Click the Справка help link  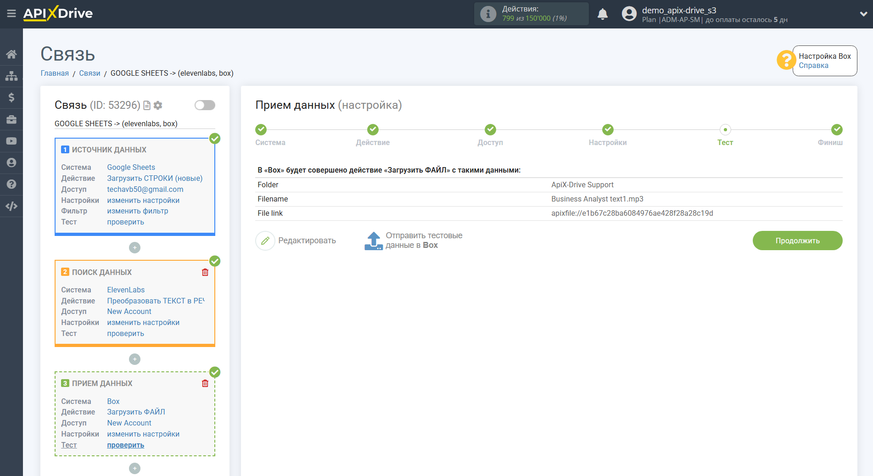coord(813,66)
